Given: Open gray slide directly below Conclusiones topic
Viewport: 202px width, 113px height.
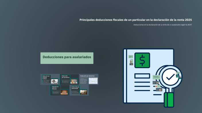Looking at the screenshot, I should tap(156, 83).
